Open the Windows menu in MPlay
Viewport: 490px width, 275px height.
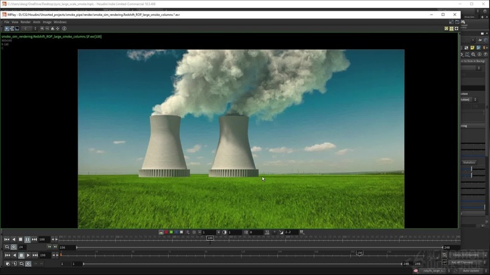tap(60, 22)
